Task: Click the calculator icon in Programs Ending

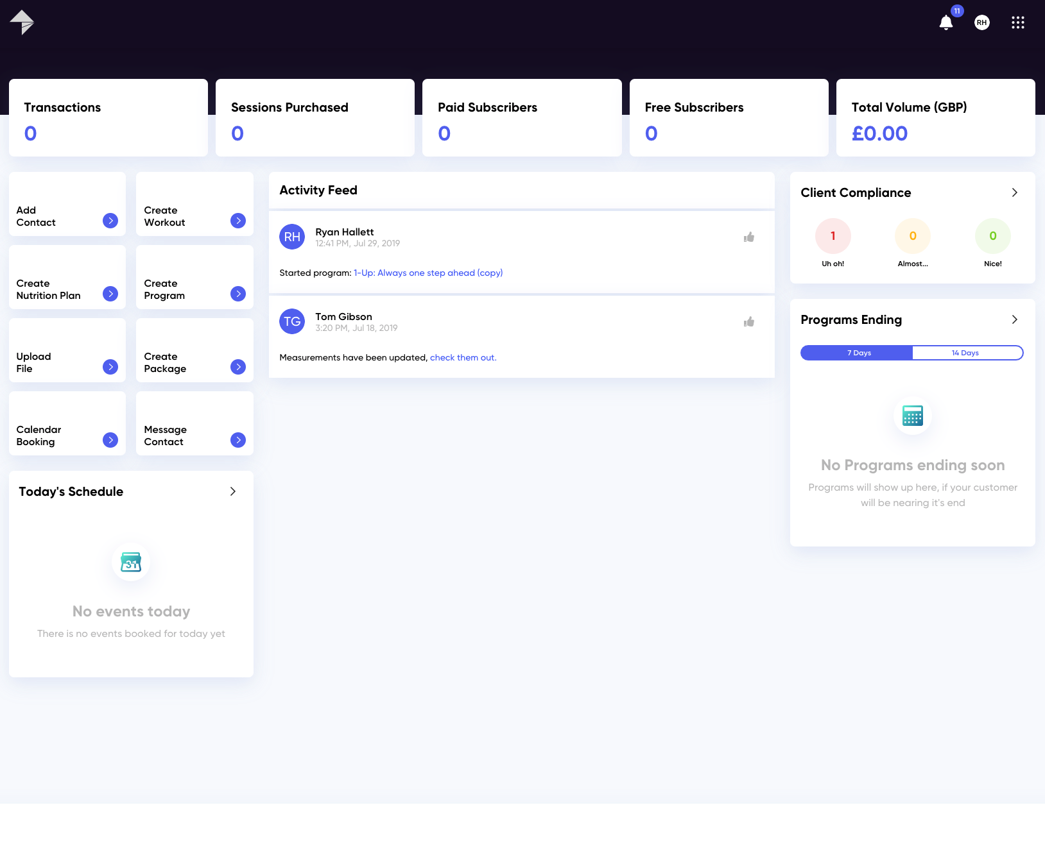Action: pos(911,416)
